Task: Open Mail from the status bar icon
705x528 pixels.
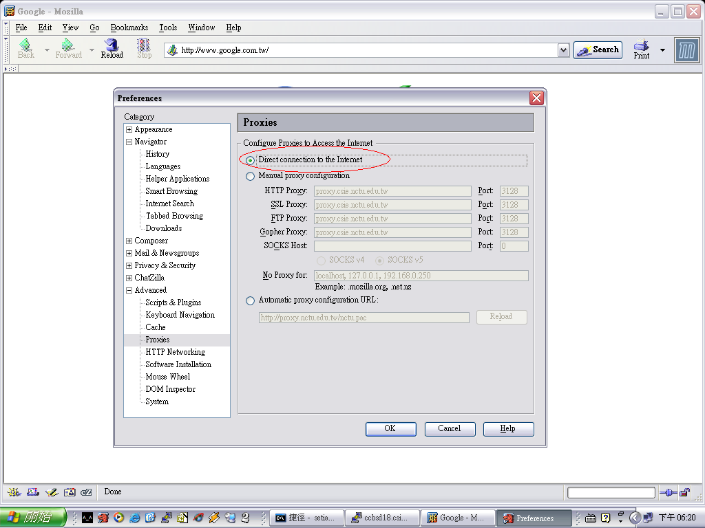Action: (x=32, y=492)
